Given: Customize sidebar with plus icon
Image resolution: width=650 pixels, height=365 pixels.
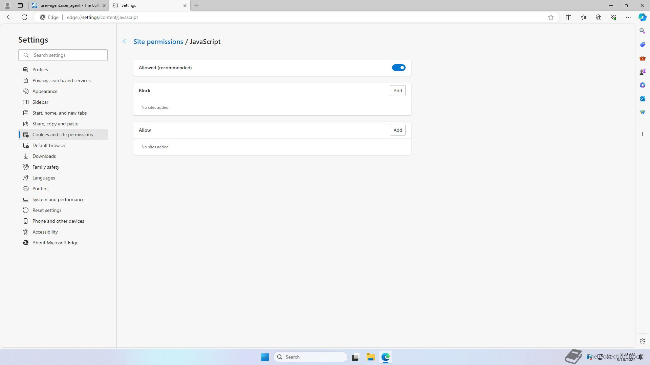Looking at the screenshot, I should coord(642,134).
